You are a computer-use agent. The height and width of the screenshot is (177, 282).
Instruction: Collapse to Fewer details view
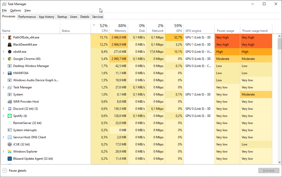pyautogui.click(x=15, y=171)
